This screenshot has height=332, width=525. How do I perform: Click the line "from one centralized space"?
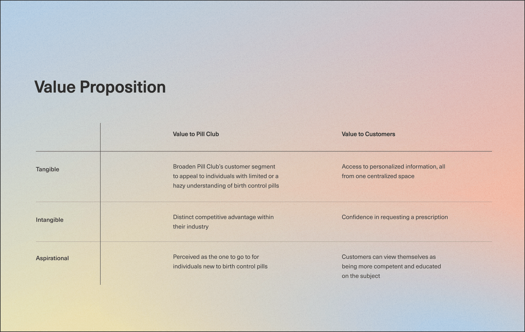[x=378, y=176]
